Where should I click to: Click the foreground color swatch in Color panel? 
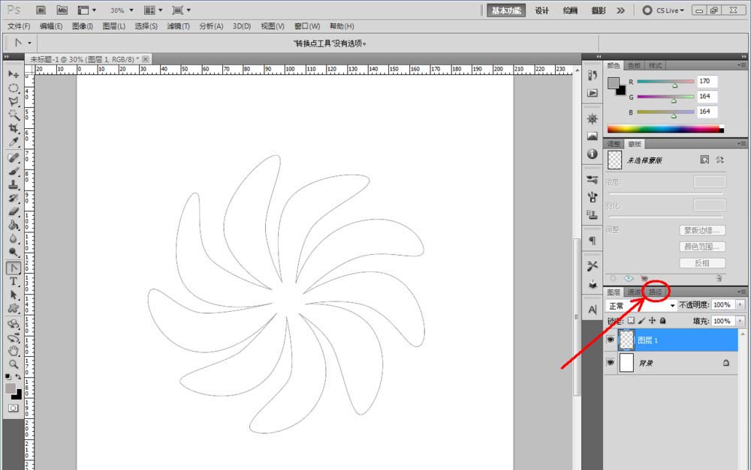[x=614, y=83]
